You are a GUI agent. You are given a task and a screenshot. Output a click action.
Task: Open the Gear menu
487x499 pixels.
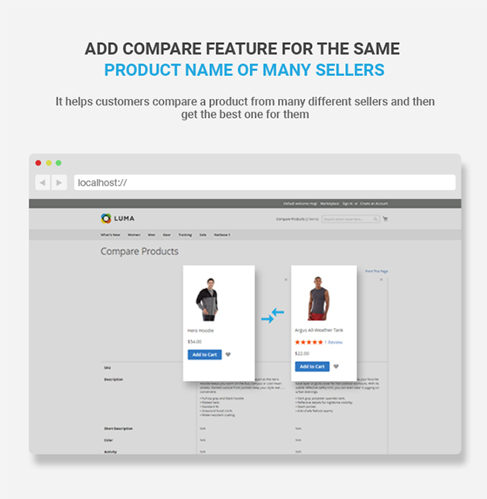[x=166, y=235]
